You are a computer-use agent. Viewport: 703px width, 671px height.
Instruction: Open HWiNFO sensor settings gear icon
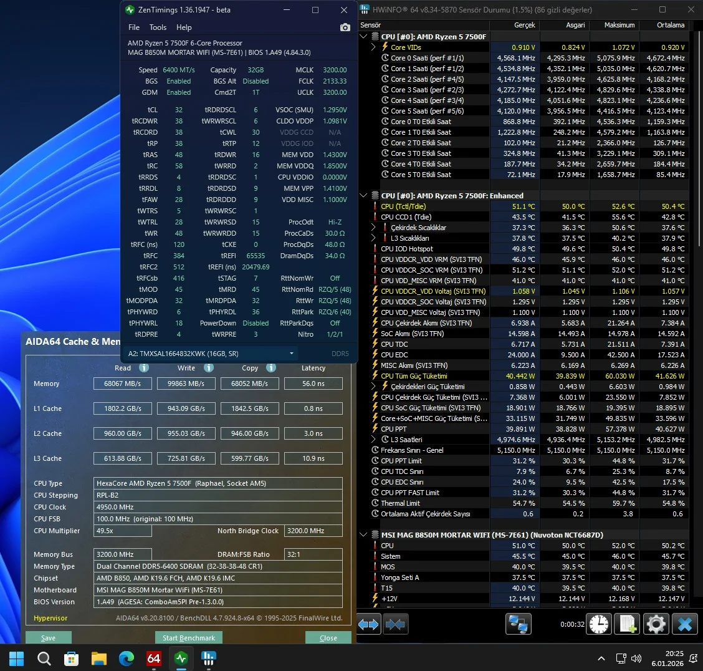[656, 624]
